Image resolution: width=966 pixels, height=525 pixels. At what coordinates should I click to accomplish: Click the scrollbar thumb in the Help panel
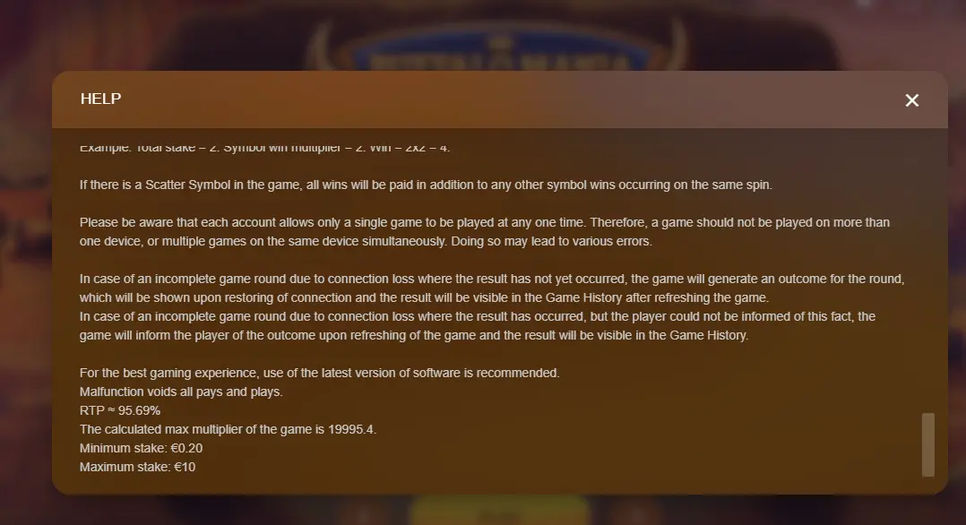coord(927,445)
